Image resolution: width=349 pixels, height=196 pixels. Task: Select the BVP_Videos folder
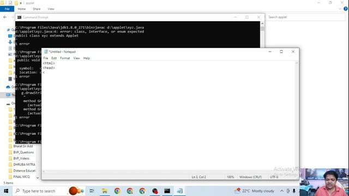point(21,158)
